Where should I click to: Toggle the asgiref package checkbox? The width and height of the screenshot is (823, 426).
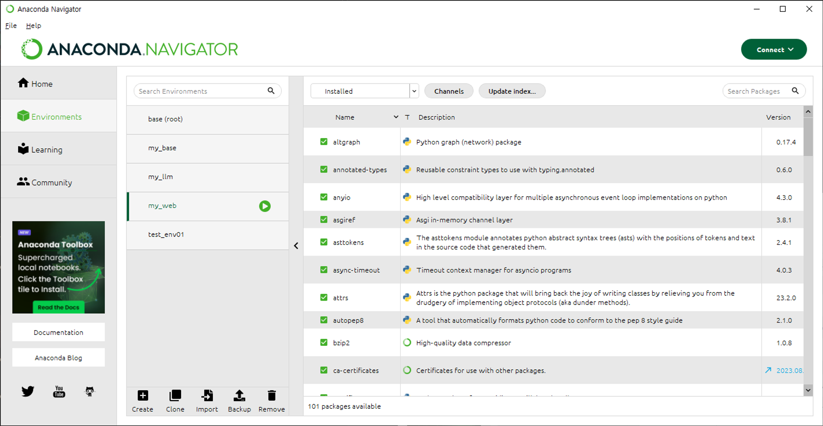point(324,220)
